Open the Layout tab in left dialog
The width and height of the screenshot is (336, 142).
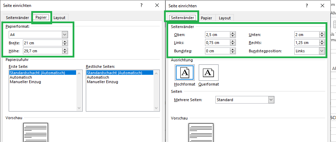[59, 18]
